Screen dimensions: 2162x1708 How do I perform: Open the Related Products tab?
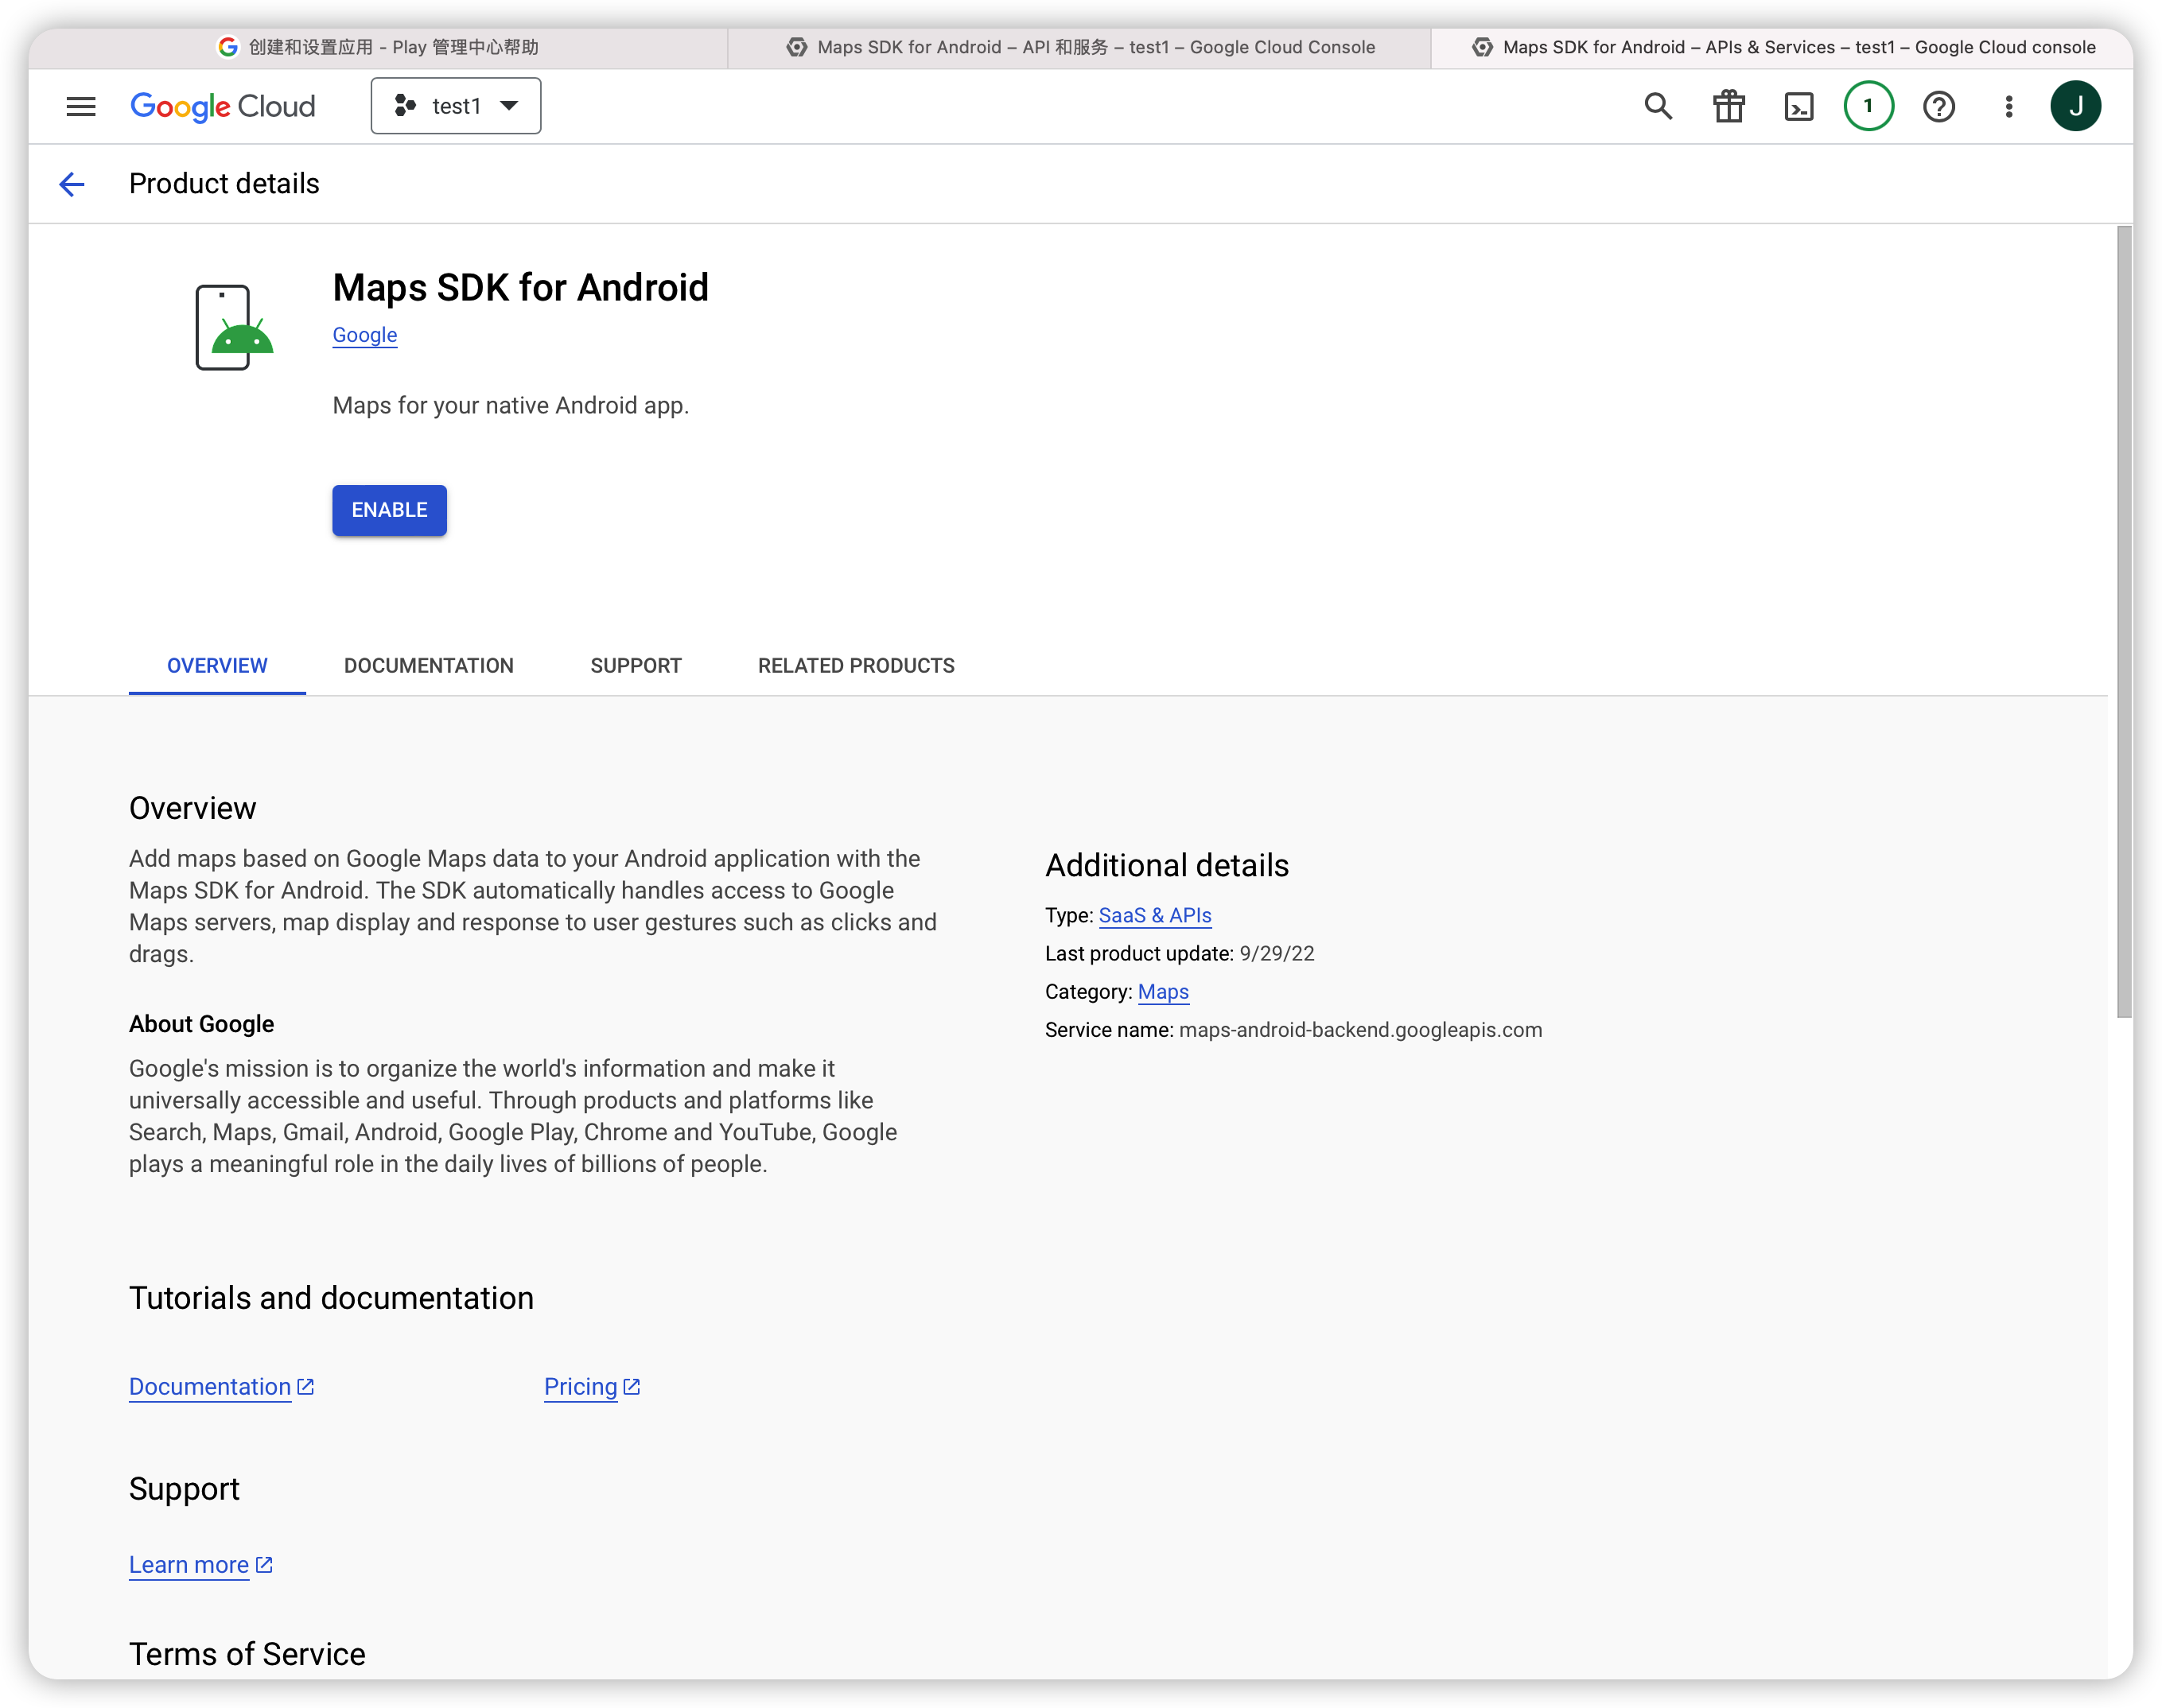click(855, 666)
